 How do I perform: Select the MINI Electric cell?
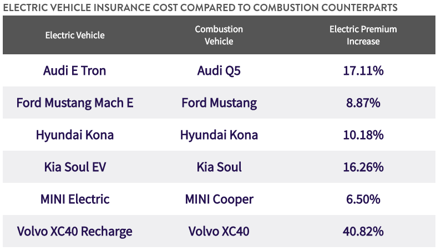point(75,199)
